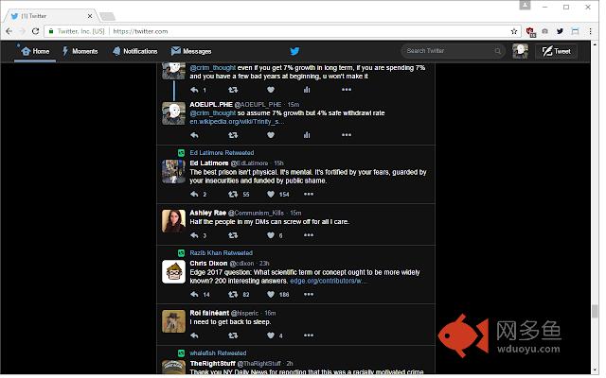Open the 'Razib Khan Retweeted' link

click(x=221, y=253)
